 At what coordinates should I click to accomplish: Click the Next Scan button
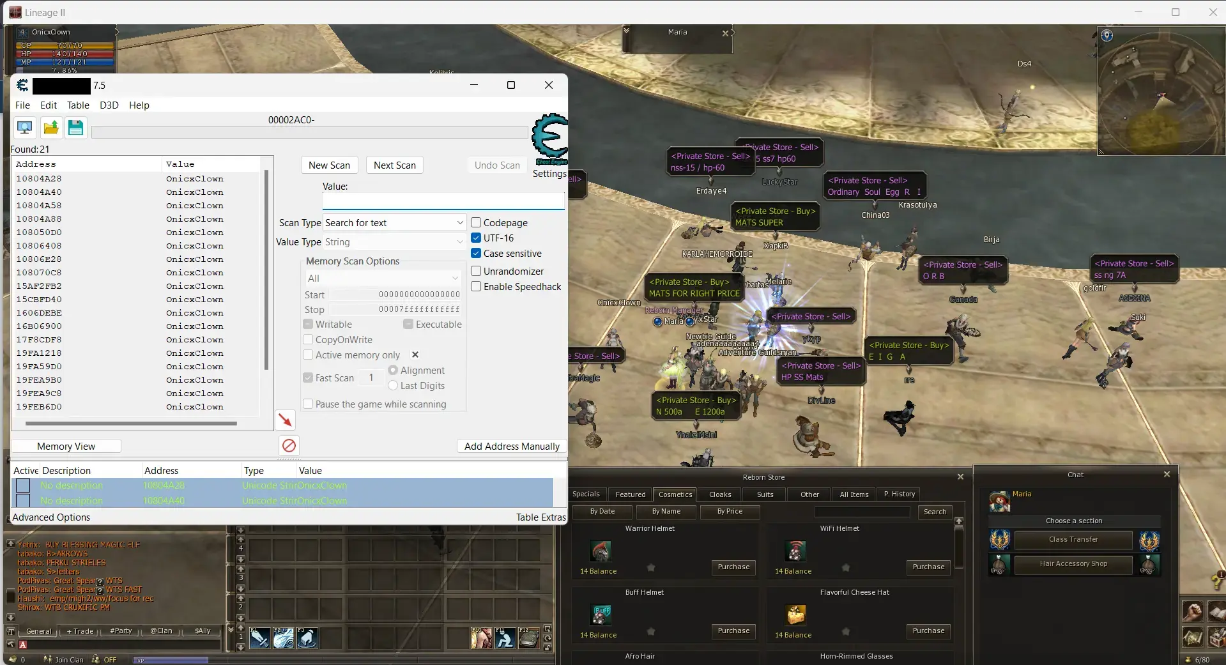click(x=394, y=165)
